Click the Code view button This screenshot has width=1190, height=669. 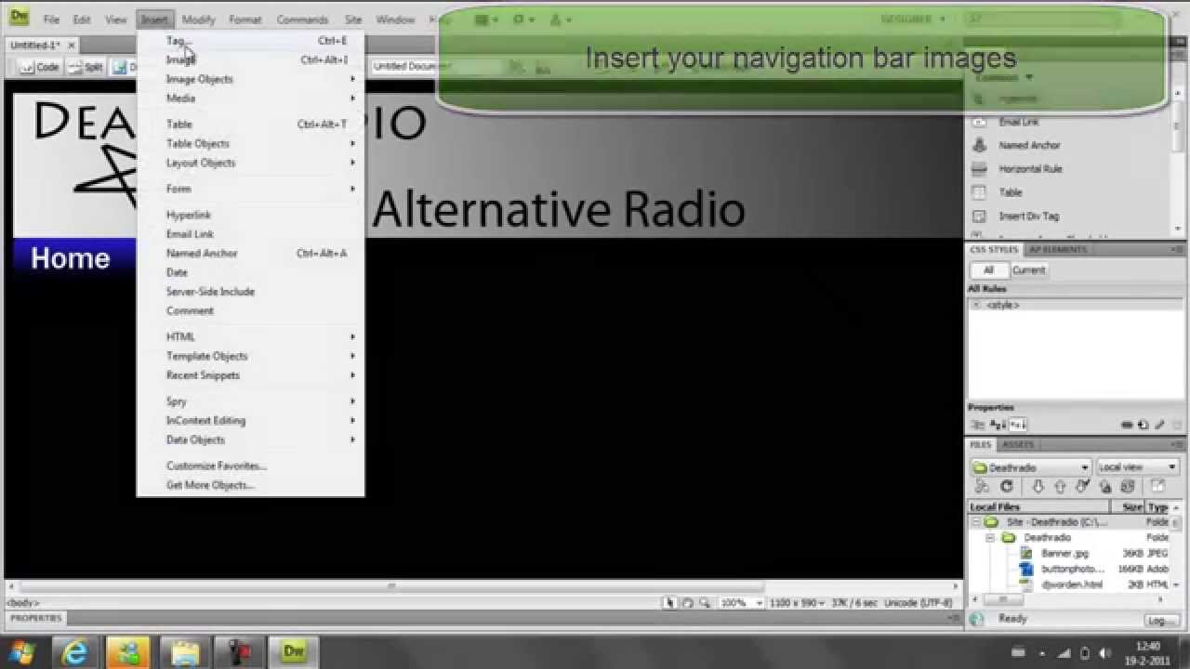coord(39,67)
